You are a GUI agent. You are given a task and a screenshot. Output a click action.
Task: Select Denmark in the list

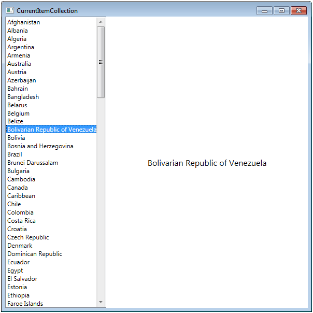tap(51, 246)
